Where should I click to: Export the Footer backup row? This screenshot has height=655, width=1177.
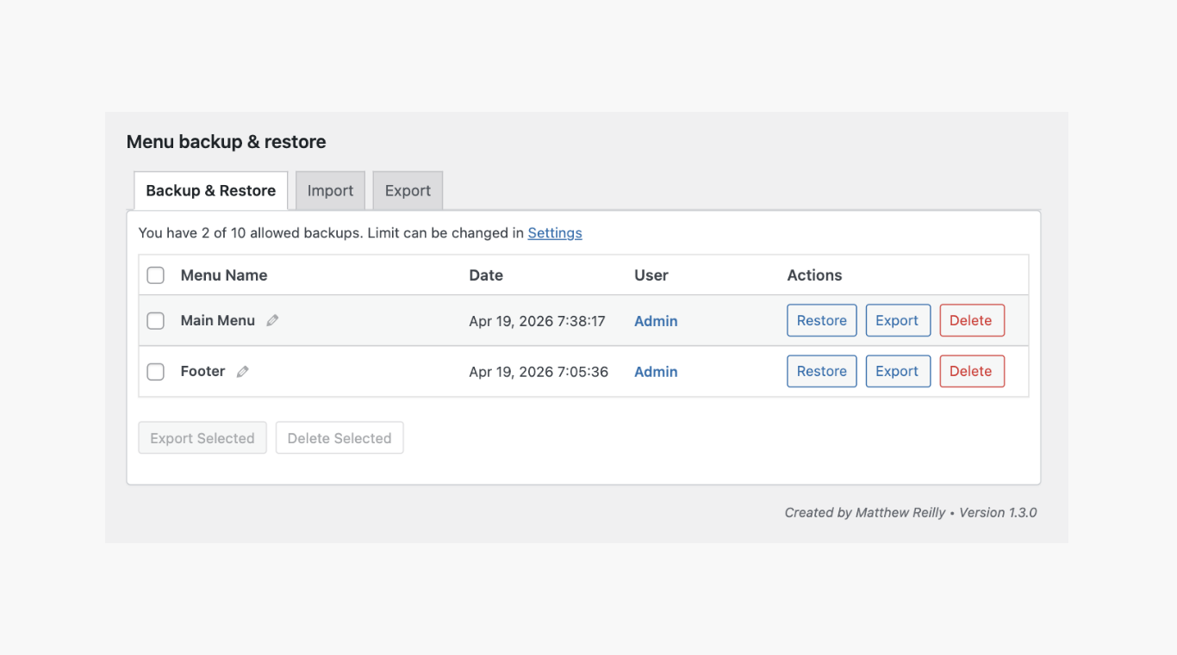[897, 371]
